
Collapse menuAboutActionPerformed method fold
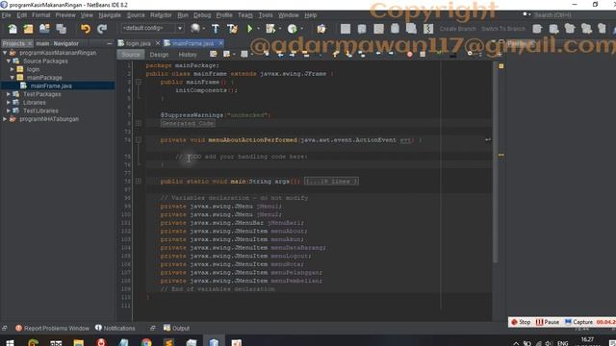click(139, 139)
